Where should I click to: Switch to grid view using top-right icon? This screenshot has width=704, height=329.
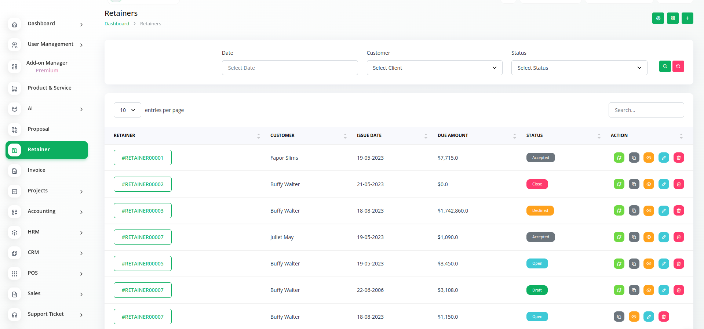click(672, 18)
